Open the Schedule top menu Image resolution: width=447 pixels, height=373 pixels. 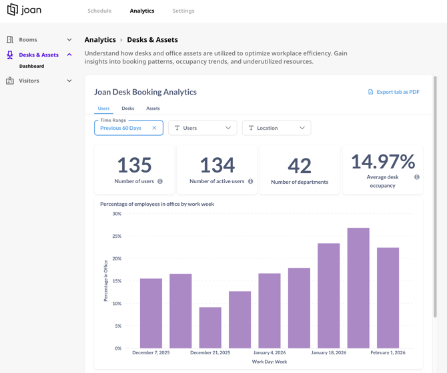coord(99,11)
